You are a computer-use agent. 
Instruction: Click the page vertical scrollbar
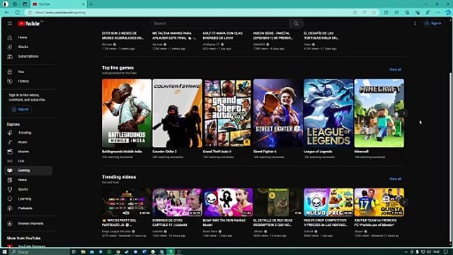451,156
